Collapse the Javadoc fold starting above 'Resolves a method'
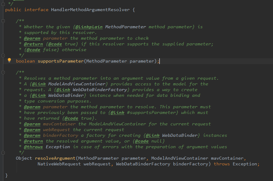Image resolution: width=273 pixels, height=181 pixels. click(3, 72)
